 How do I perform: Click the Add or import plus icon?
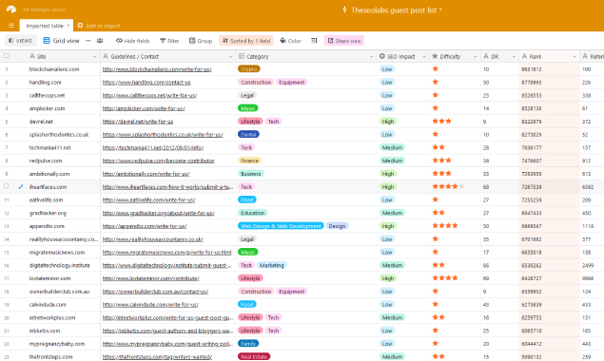click(80, 26)
